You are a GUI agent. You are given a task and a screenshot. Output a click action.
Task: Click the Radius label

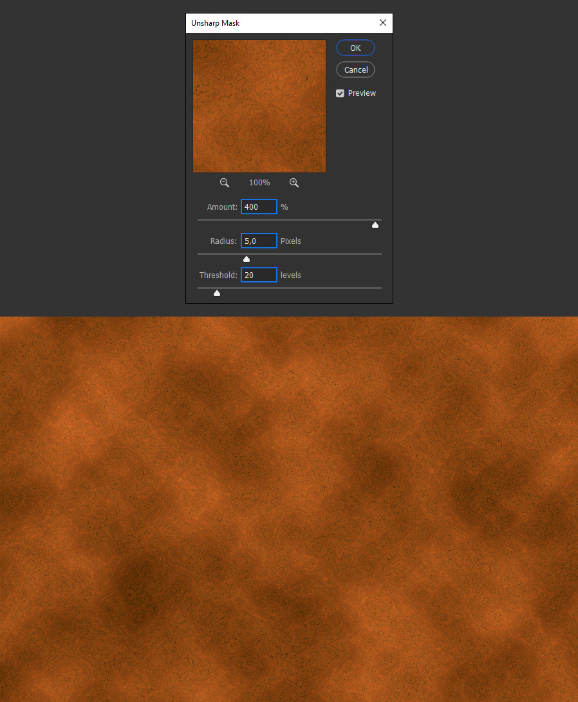point(223,241)
